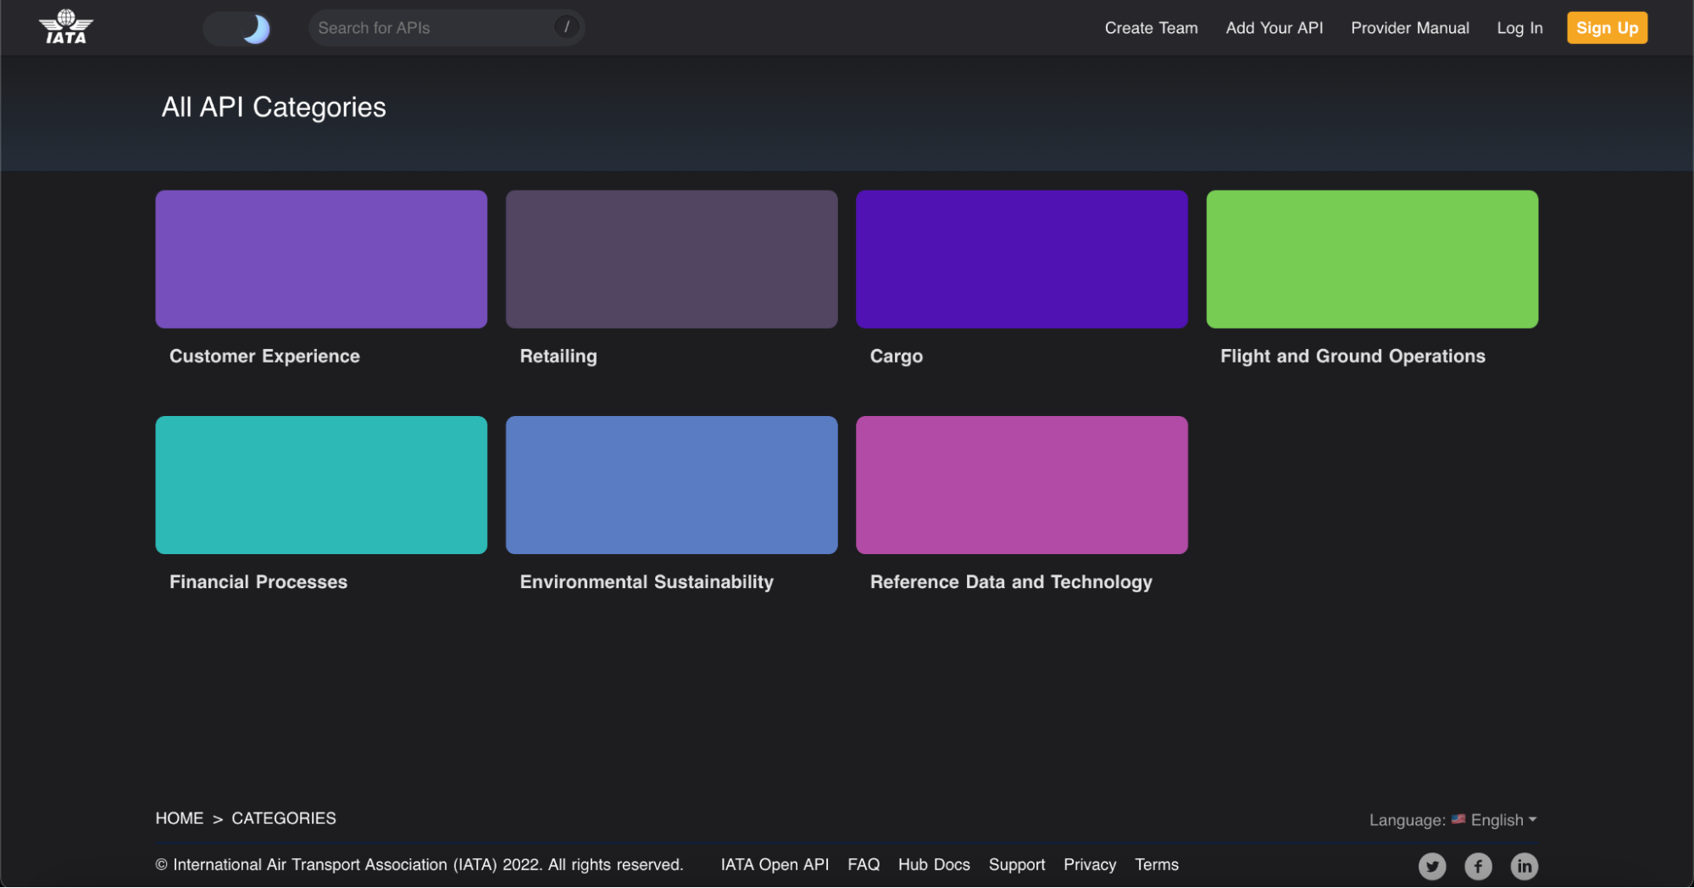The image size is (1694, 888).
Task: Open the Provider Manual link
Action: tap(1409, 28)
